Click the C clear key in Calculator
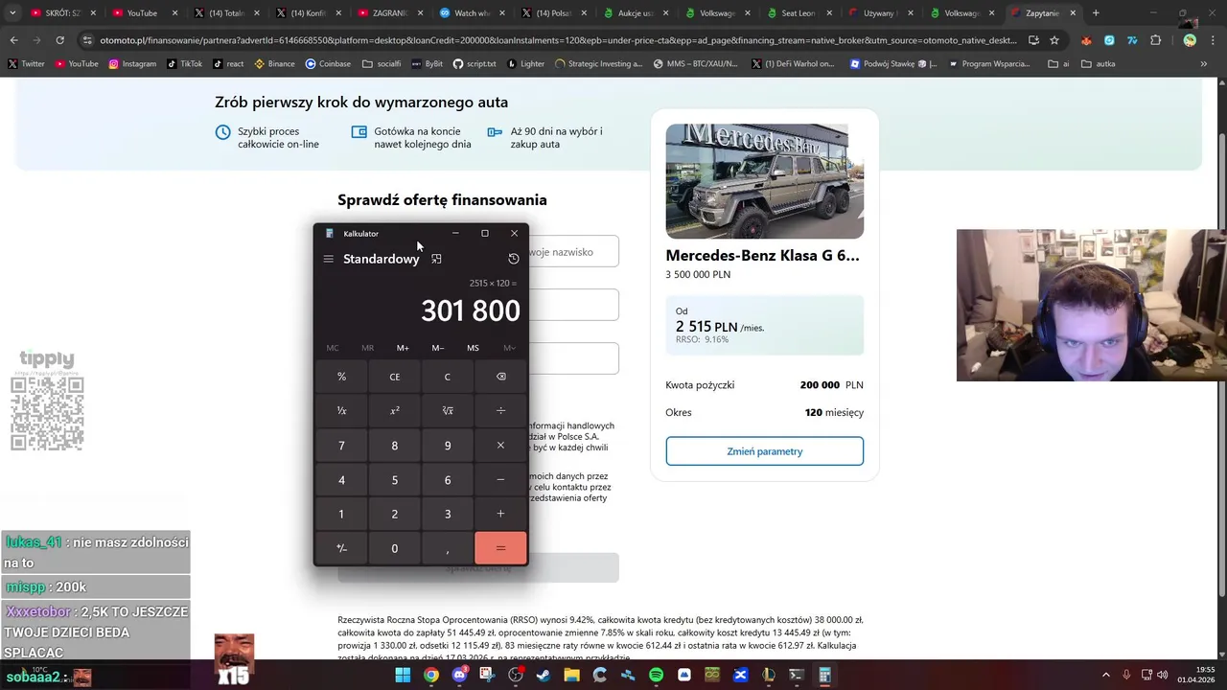Screen dimensions: 1227x690 tap(447, 377)
